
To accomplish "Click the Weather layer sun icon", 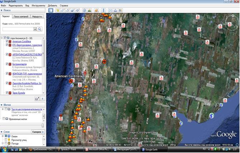I will tap(9, 143).
